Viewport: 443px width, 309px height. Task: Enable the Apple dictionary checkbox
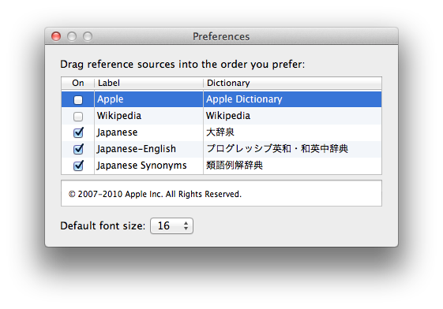point(78,100)
